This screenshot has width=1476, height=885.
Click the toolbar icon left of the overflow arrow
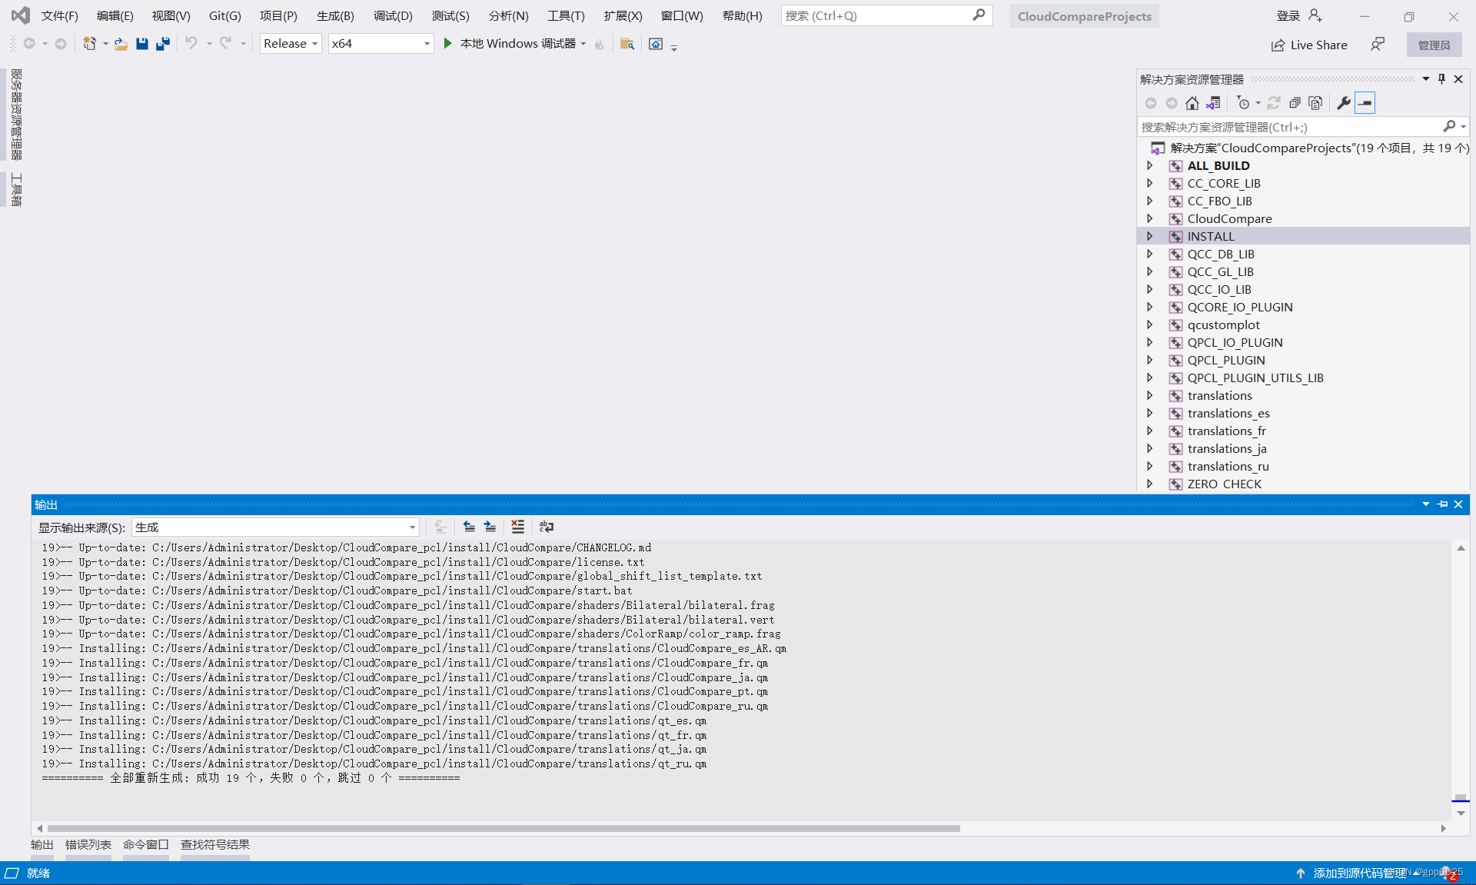[656, 44]
